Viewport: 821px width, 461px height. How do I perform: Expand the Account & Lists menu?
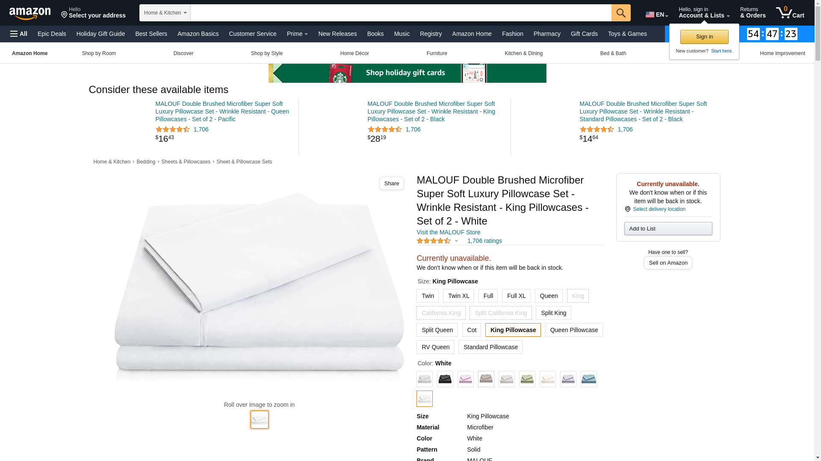pyautogui.click(x=704, y=13)
